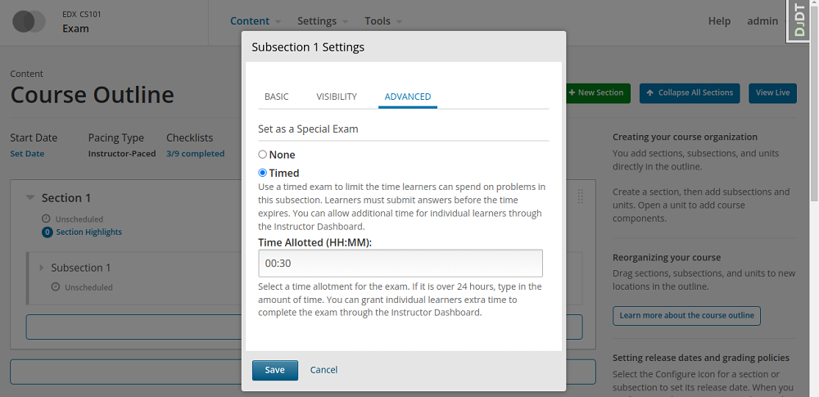Select the None radio button
The width and height of the screenshot is (819, 397).
coord(263,155)
